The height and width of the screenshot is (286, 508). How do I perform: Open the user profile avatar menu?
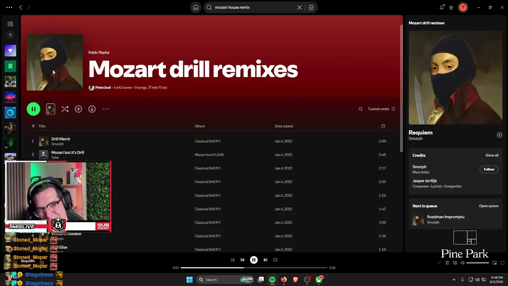click(x=463, y=7)
